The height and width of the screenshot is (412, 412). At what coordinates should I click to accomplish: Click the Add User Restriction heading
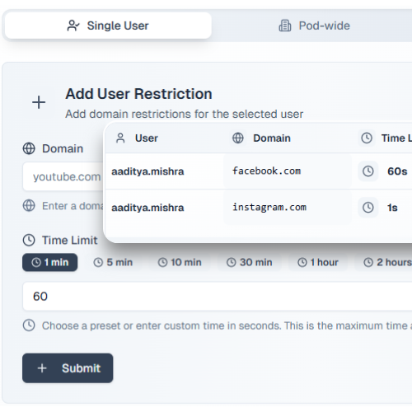[138, 94]
